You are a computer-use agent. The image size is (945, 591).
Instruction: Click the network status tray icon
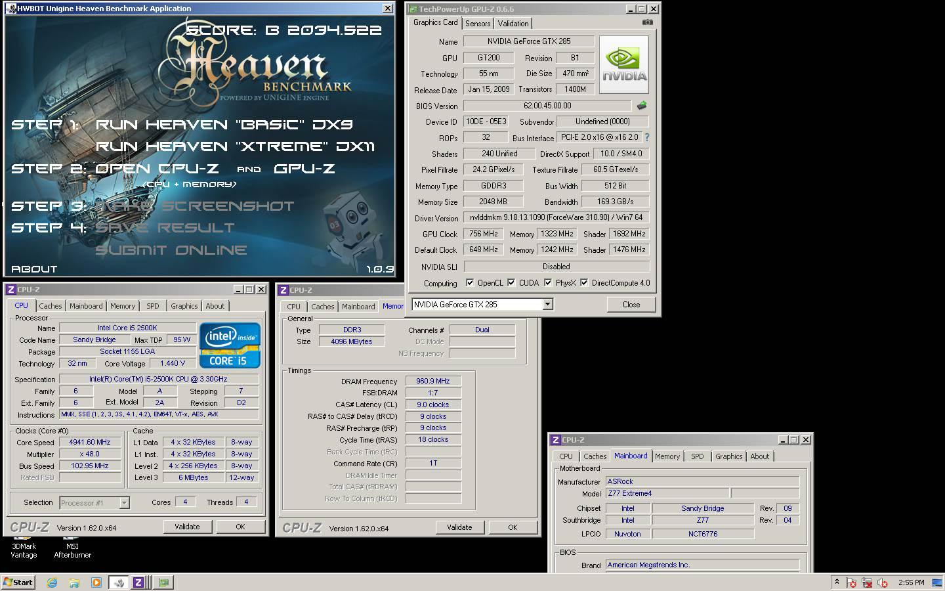point(867,582)
